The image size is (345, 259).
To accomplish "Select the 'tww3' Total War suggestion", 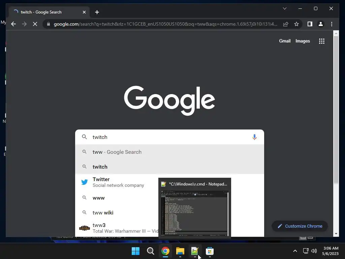I will (x=117, y=228).
